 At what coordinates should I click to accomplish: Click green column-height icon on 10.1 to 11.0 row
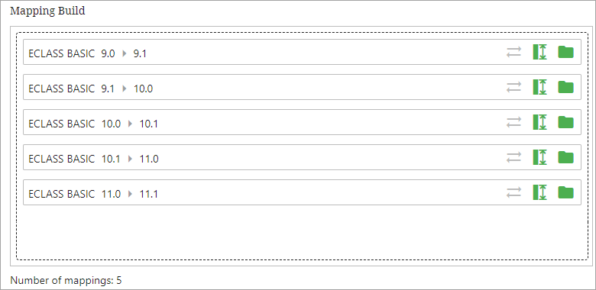pyautogui.click(x=539, y=157)
